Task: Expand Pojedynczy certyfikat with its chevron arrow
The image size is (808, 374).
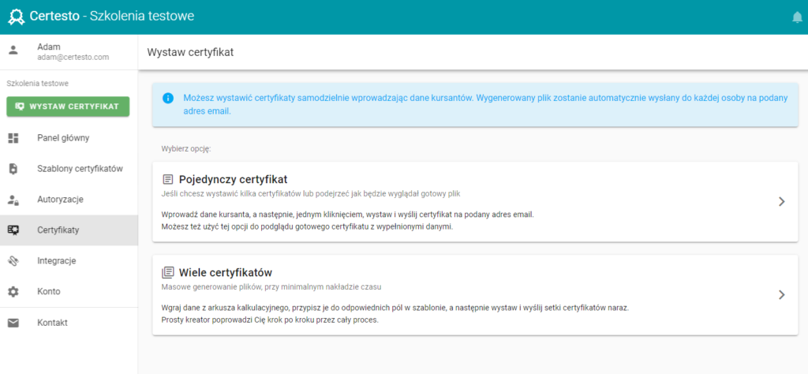Action: (782, 201)
